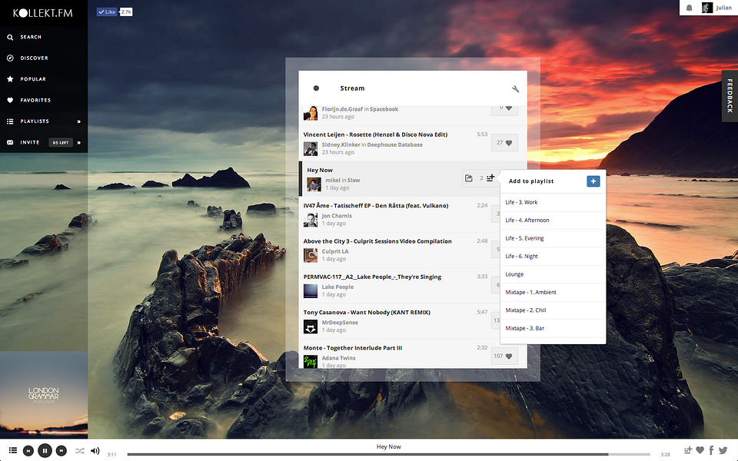Add to playlist Life - 5. Evening

553,238
